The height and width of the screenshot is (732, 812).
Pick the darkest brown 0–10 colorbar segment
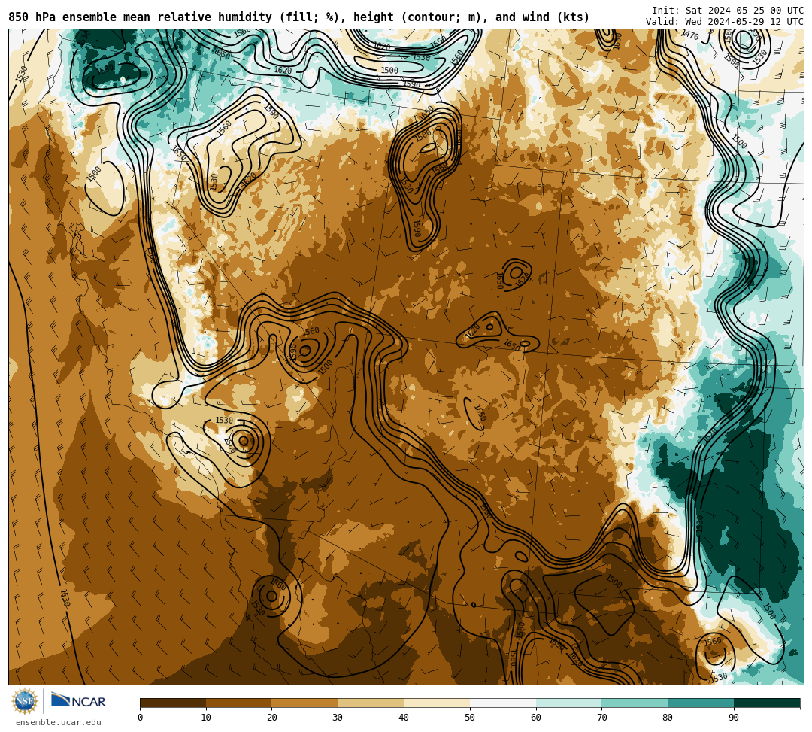point(173,703)
